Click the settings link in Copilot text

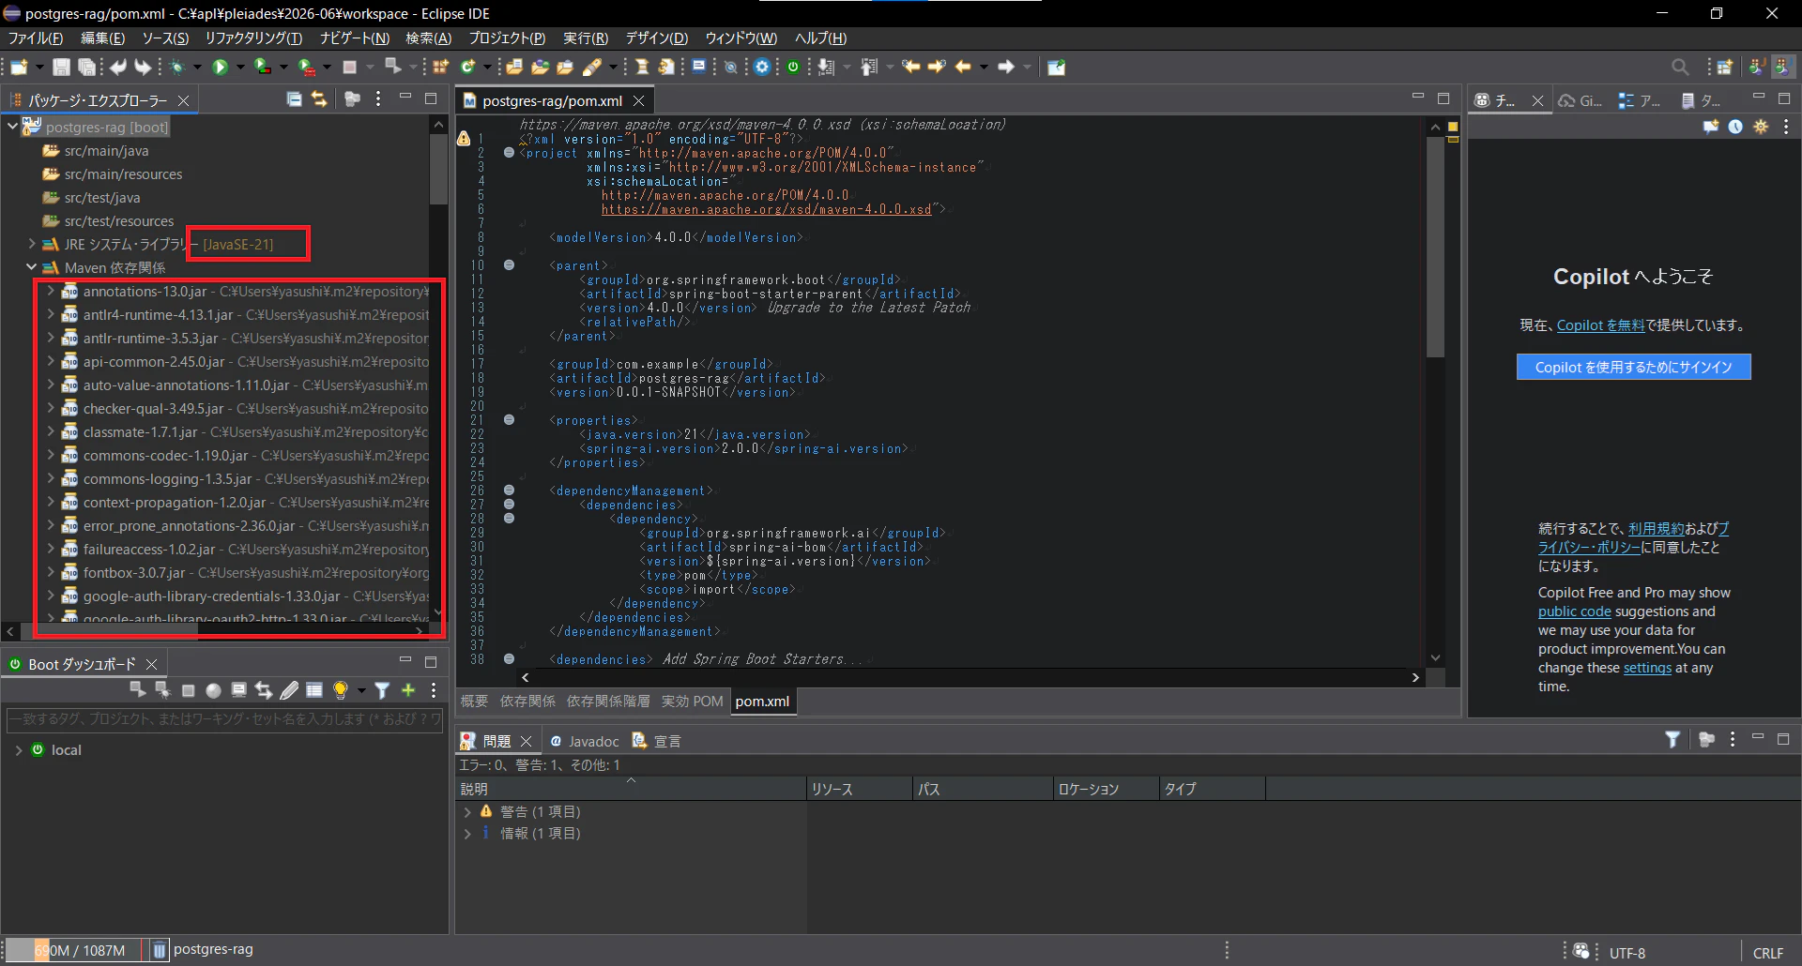pyautogui.click(x=1647, y=668)
